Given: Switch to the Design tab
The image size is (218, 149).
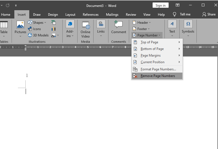Looking at the screenshot, I should point(53,15).
